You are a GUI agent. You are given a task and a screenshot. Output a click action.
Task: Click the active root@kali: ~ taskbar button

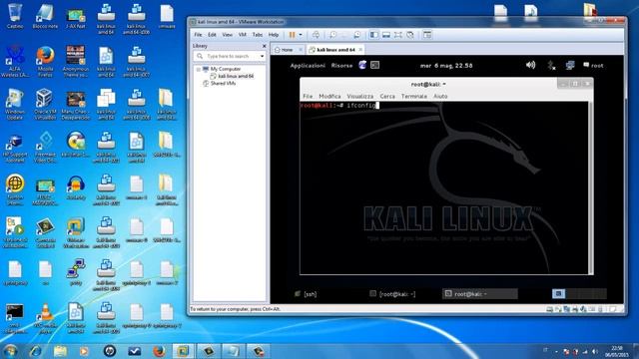tap(479, 294)
